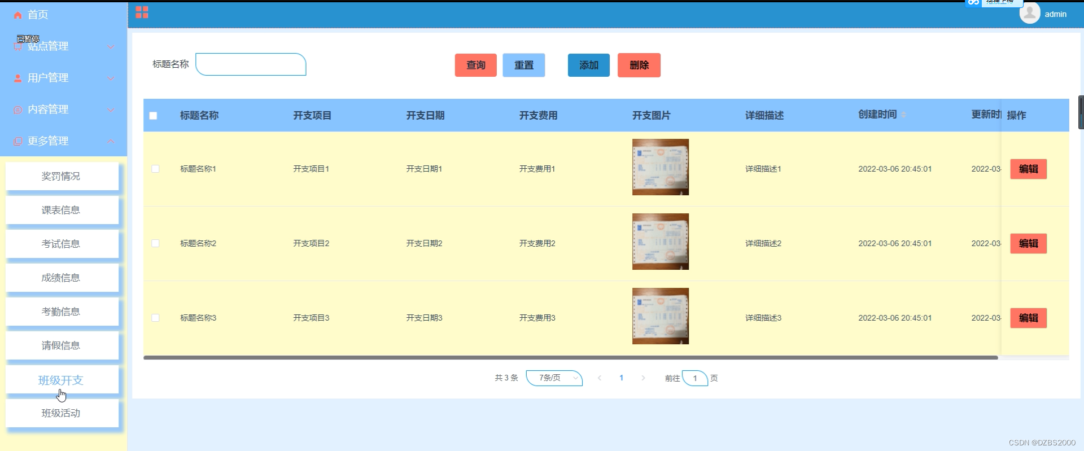The image size is (1084, 451).
Task: Click the 查询 search button
Action: coord(476,65)
